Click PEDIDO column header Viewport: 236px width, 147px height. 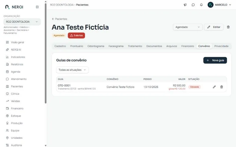[147, 79]
